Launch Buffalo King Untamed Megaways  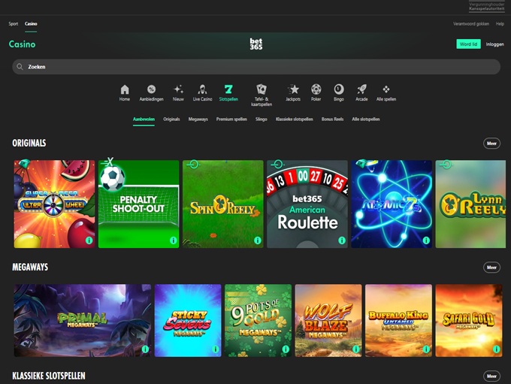tap(398, 320)
